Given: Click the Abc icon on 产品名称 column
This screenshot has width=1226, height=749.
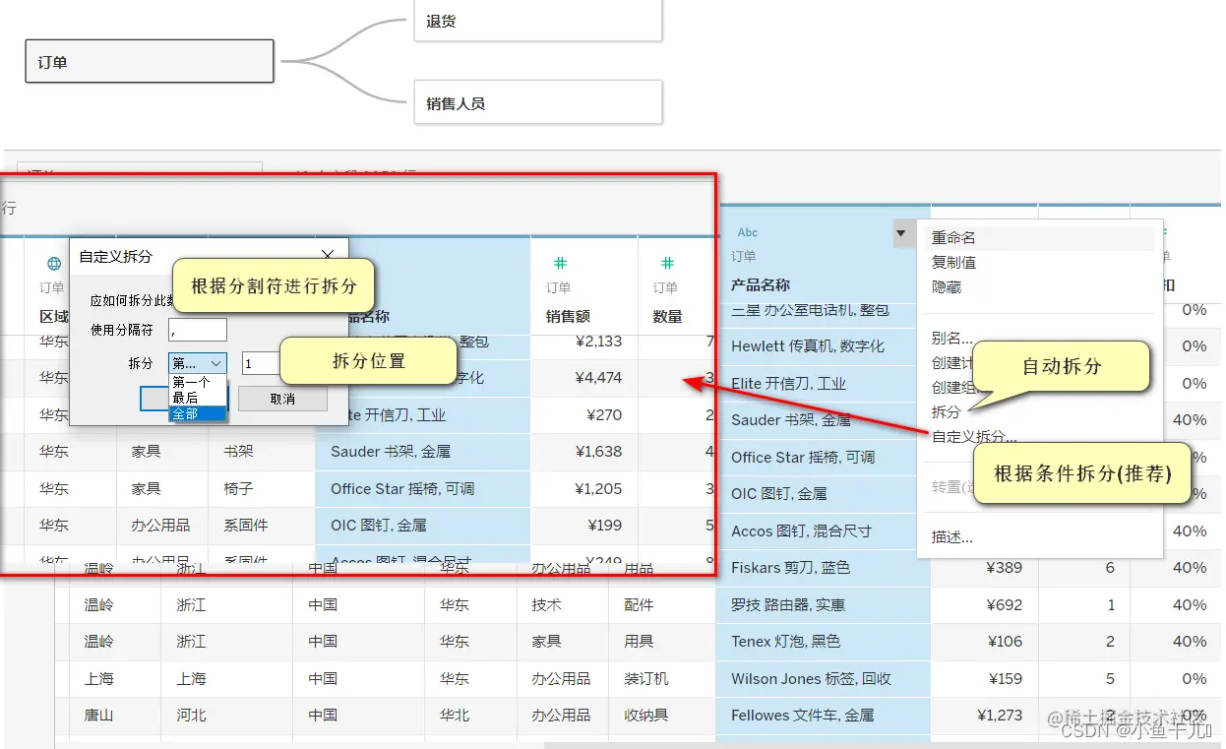Looking at the screenshot, I should [x=746, y=232].
